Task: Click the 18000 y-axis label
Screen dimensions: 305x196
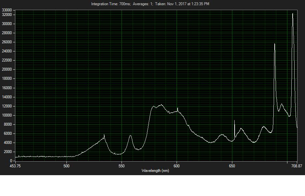Action: coord(7,78)
